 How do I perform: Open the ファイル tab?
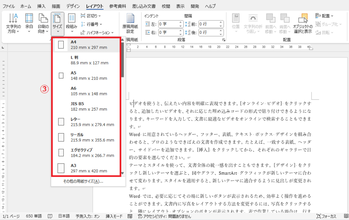click(x=9, y=6)
